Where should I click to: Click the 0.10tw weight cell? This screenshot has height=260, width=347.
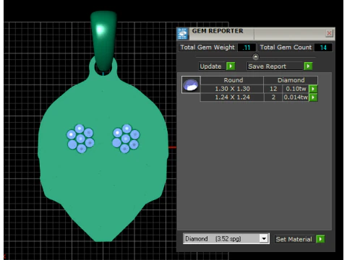[x=296, y=89]
